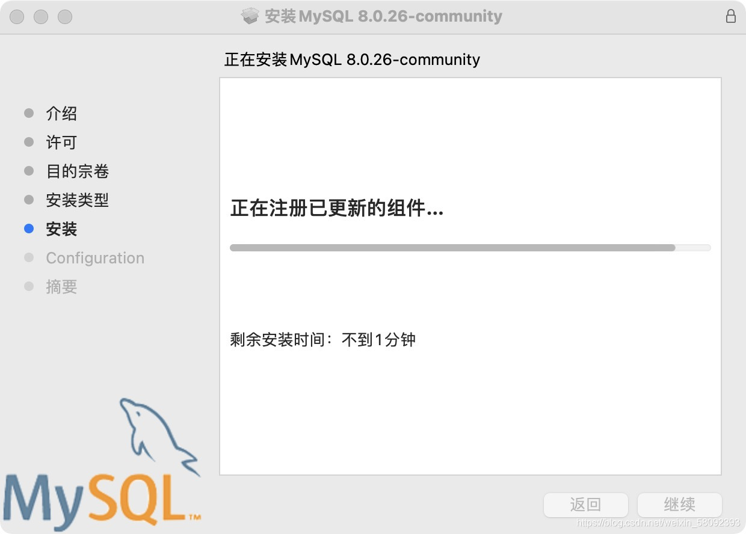Select the Configuration step label
The height and width of the screenshot is (534, 746).
tap(95, 258)
